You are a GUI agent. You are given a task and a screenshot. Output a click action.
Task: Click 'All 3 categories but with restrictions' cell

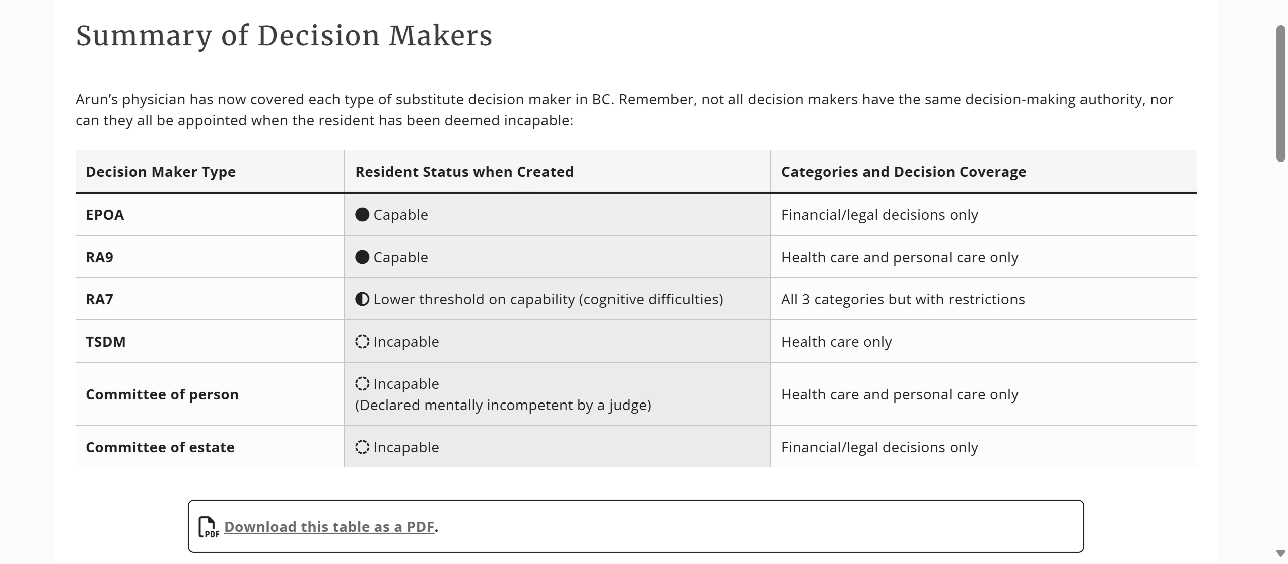click(x=903, y=299)
